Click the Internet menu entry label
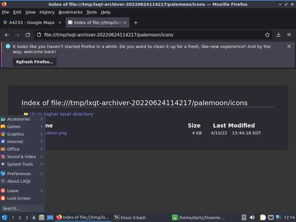 15,142
